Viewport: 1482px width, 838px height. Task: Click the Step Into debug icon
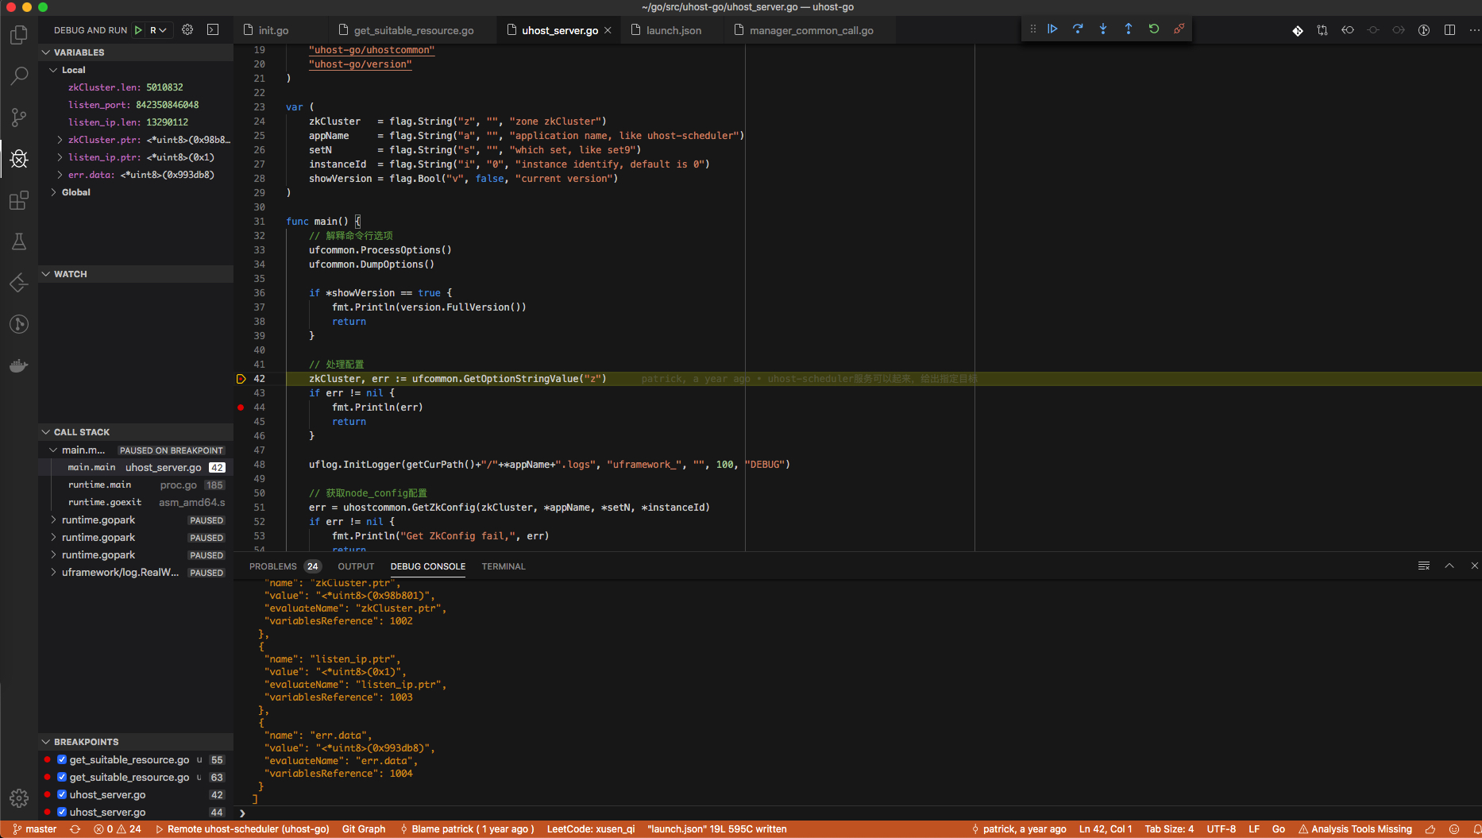(1103, 28)
